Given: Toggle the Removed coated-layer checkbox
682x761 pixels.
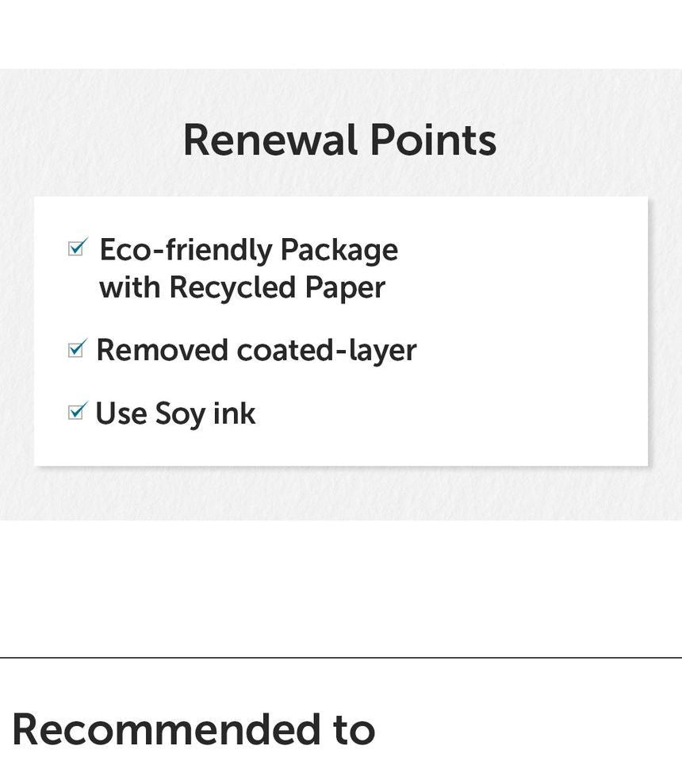Looking at the screenshot, I should tap(77, 348).
